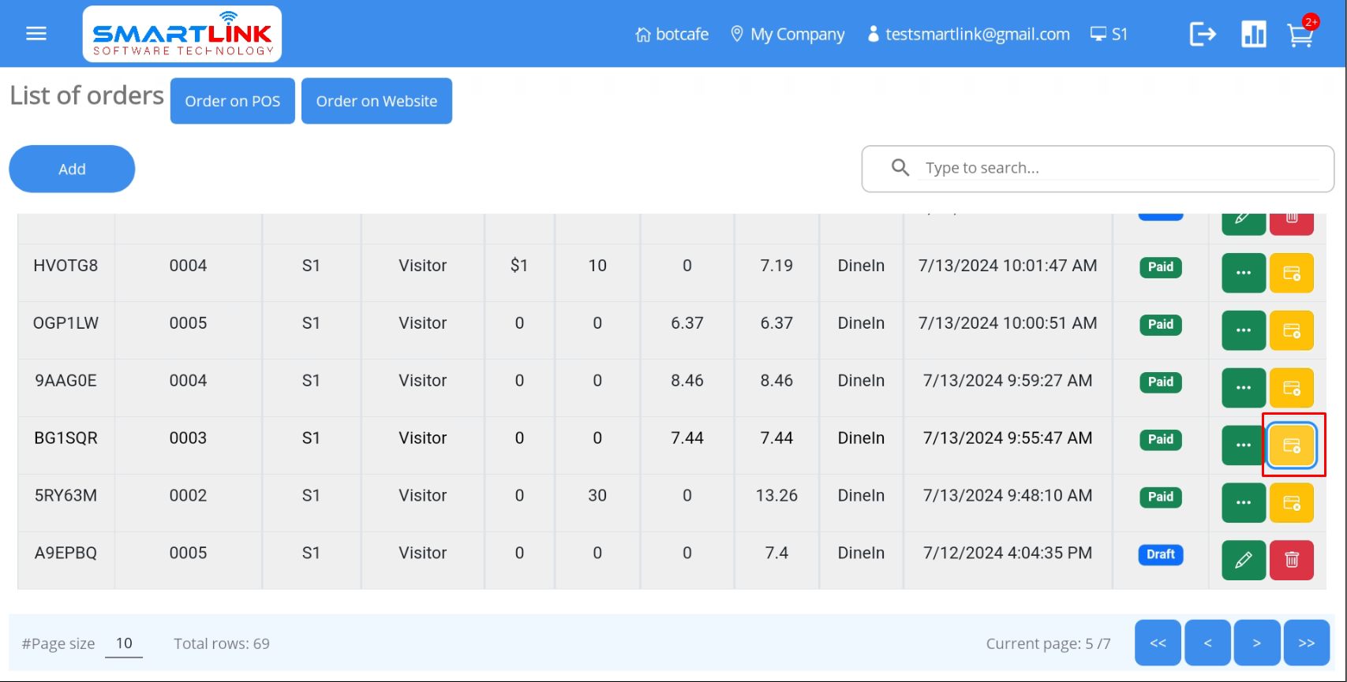Viewport: 1347px width, 682px height.
Task: Click edit pencil for order A9EPBQ
Action: pyautogui.click(x=1243, y=560)
